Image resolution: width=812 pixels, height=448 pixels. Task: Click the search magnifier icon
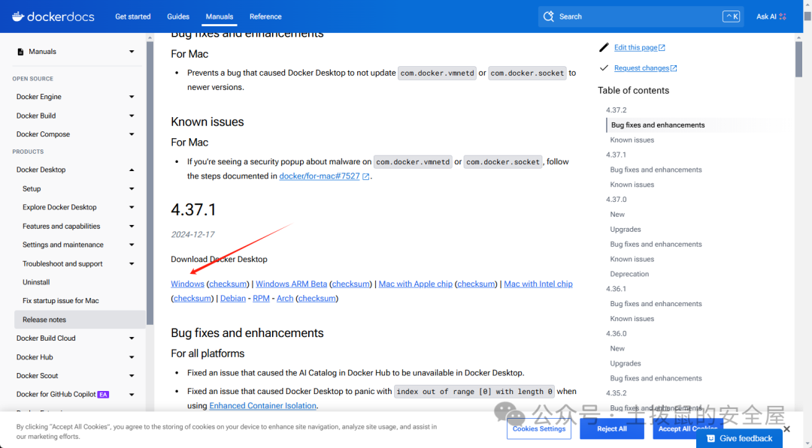[548, 17]
